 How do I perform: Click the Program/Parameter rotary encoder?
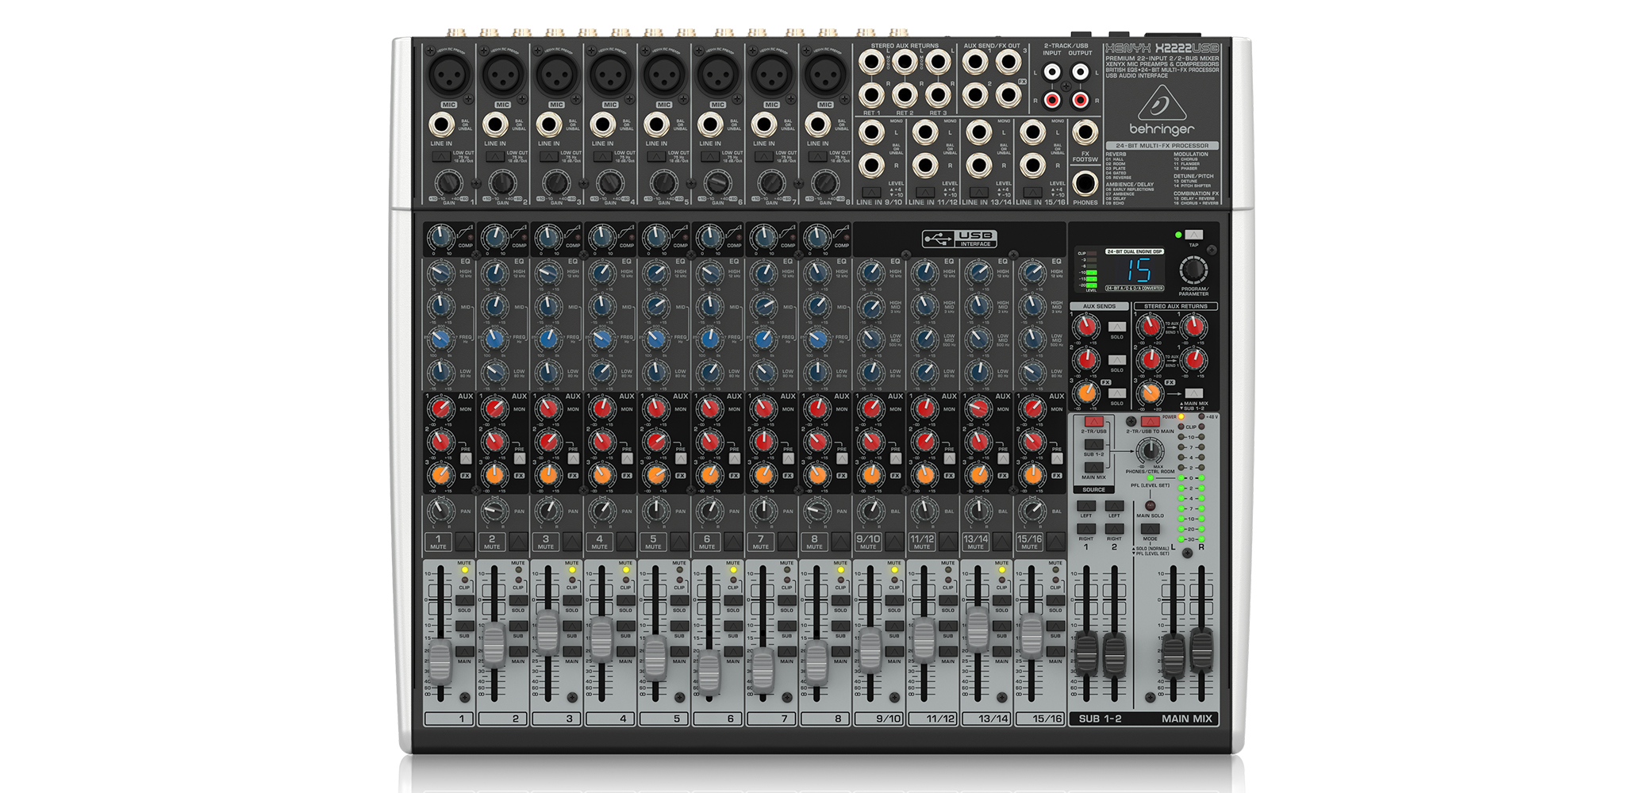pyautogui.click(x=1193, y=270)
